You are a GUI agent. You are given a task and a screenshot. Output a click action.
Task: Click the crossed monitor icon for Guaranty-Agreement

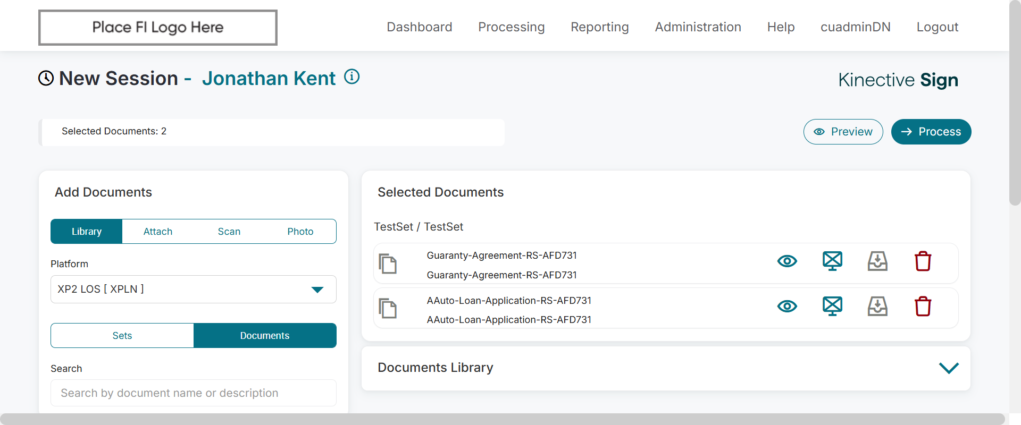click(x=832, y=261)
